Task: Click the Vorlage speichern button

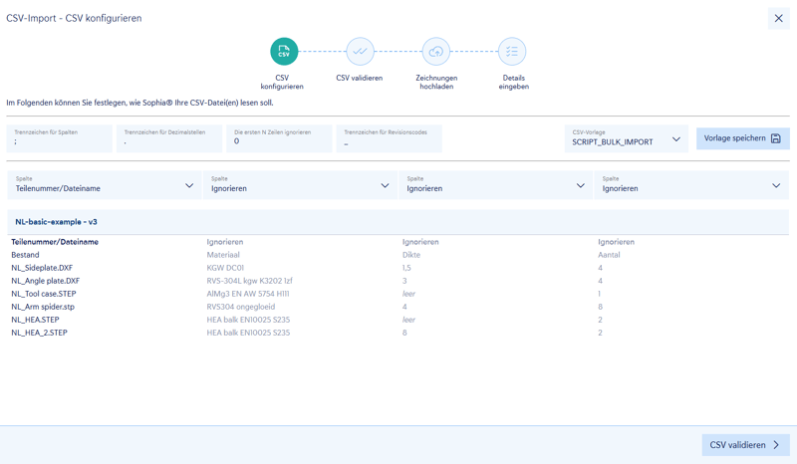Action: [742, 138]
